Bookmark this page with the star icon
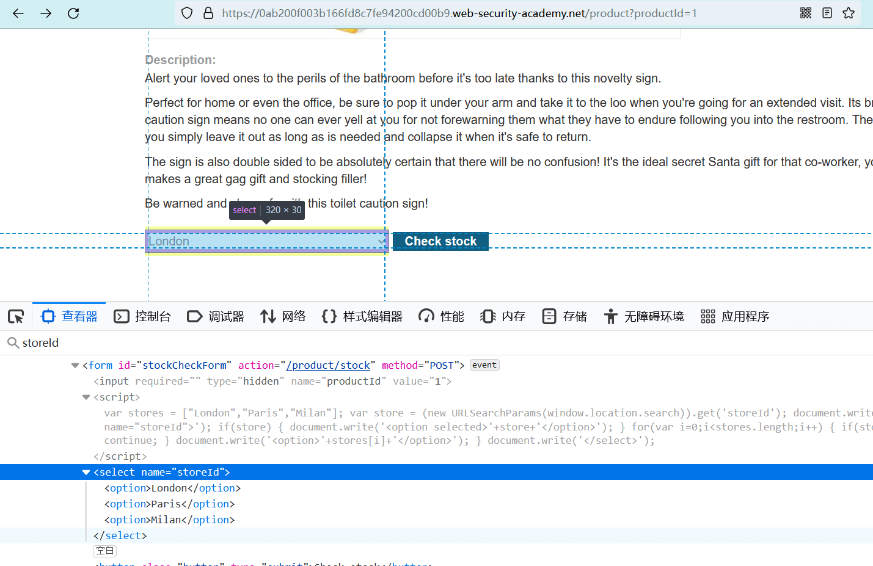 tap(849, 13)
